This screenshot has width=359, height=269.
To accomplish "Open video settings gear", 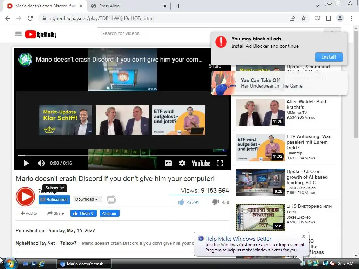I will (x=182, y=163).
